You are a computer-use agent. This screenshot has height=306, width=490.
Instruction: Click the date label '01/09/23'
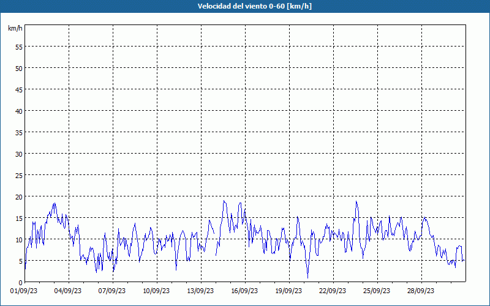coord(24,291)
